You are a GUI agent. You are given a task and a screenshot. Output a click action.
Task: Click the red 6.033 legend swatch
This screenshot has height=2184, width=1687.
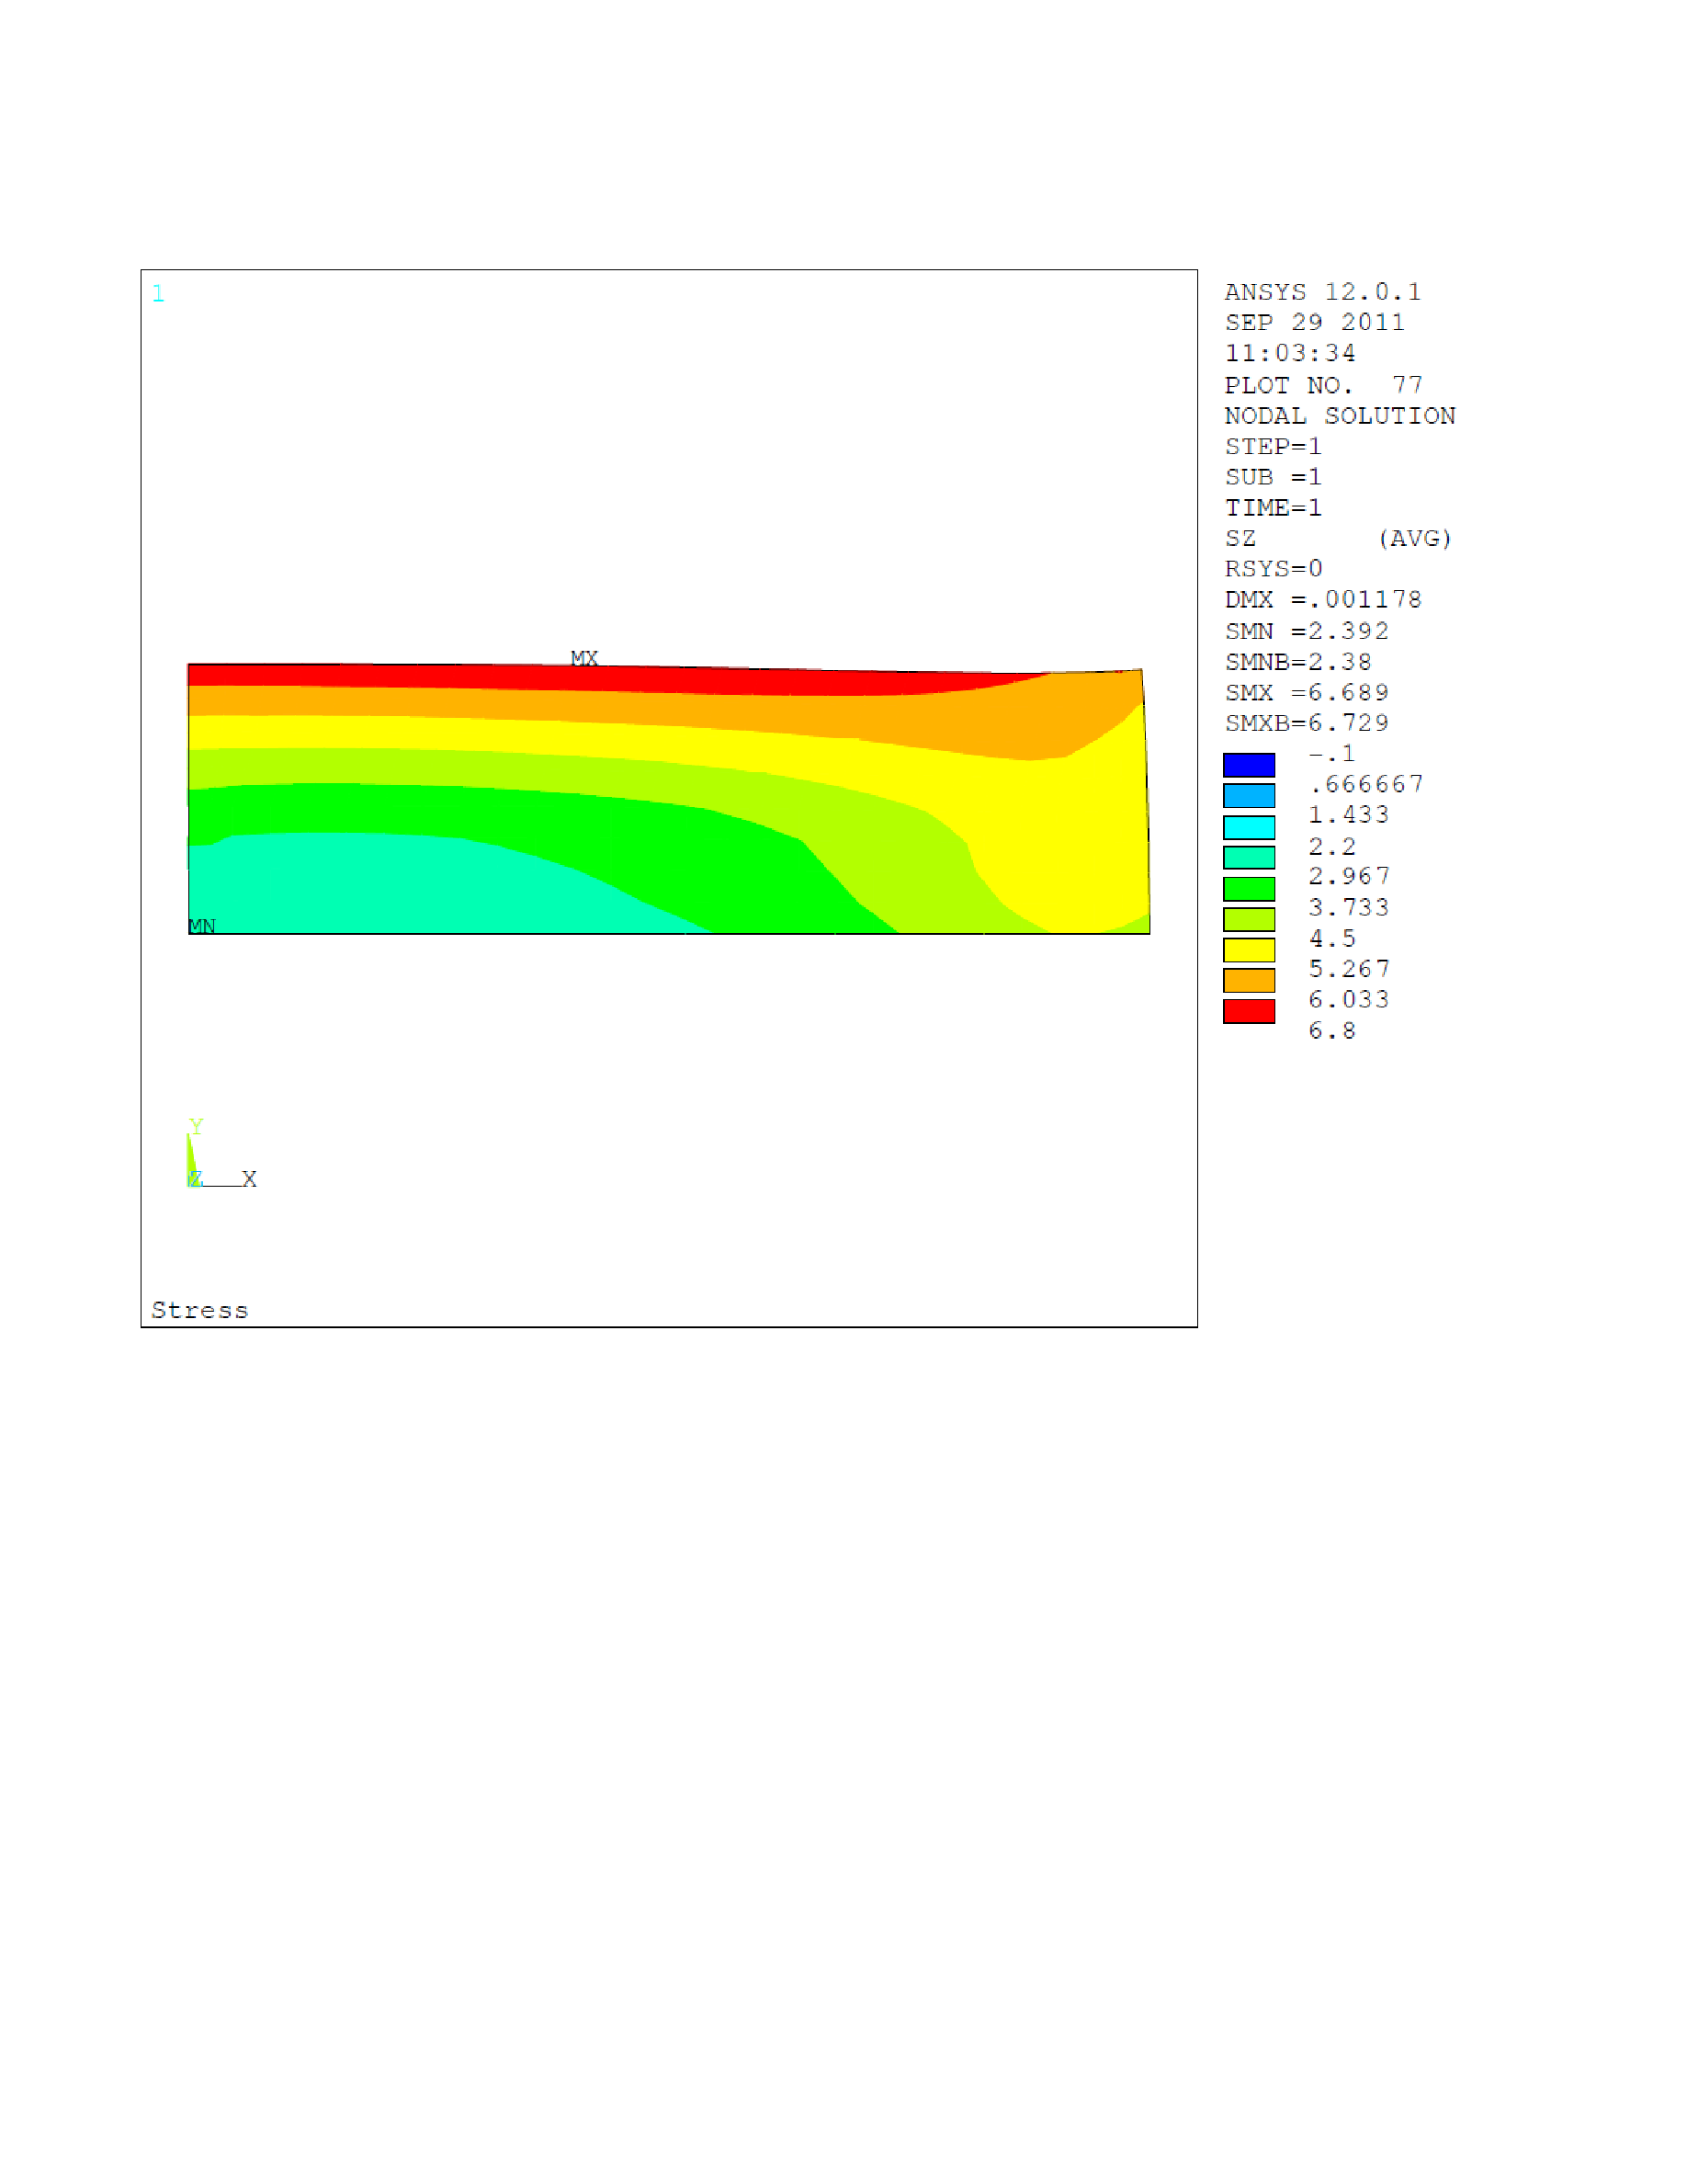click(x=1249, y=1011)
